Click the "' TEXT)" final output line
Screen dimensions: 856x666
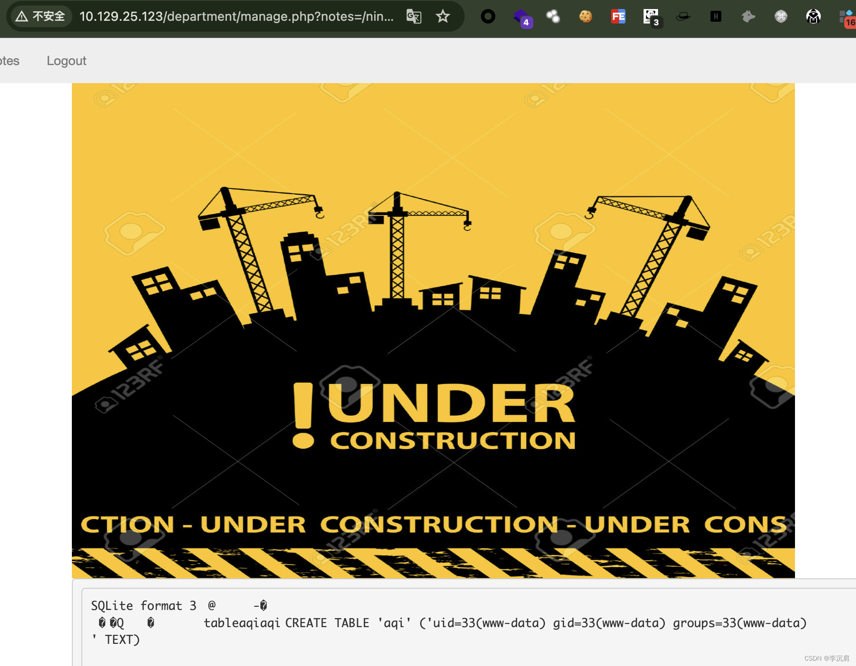click(116, 640)
